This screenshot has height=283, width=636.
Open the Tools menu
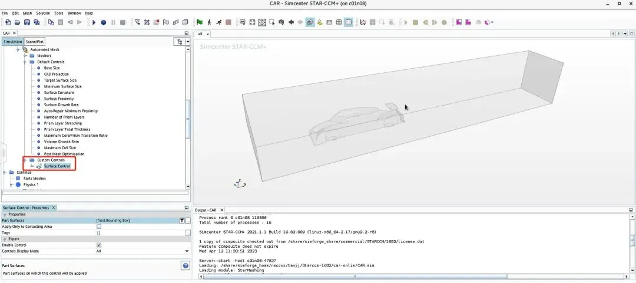coord(59,14)
